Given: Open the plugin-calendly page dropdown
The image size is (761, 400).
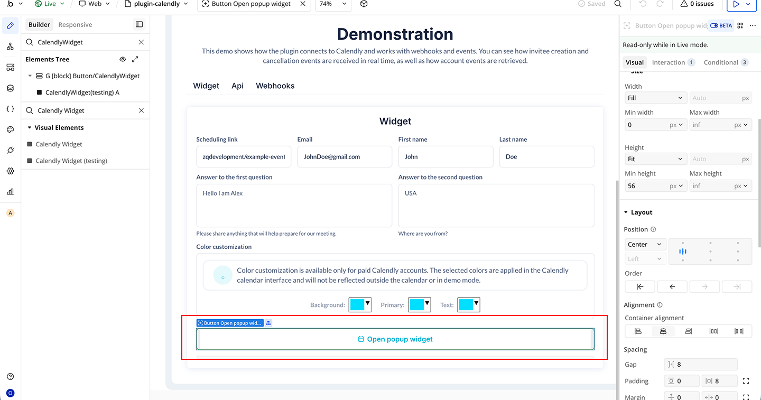Looking at the screenshot, I should 156,4.
